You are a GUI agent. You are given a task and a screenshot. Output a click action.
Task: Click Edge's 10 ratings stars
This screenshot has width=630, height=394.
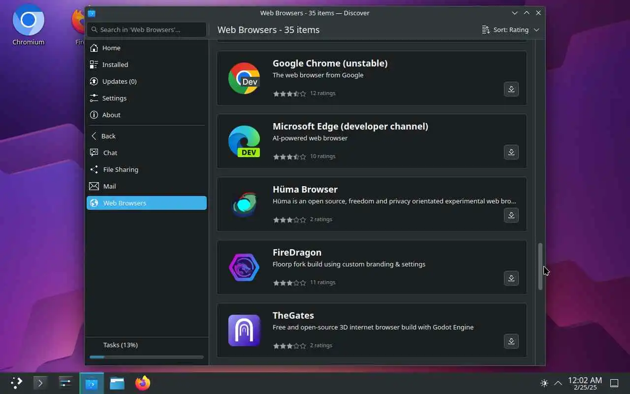[289, 156]
